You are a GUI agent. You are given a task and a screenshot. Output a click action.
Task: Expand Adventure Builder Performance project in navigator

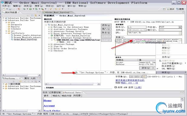pyautogui.click(x=3, y=18)
